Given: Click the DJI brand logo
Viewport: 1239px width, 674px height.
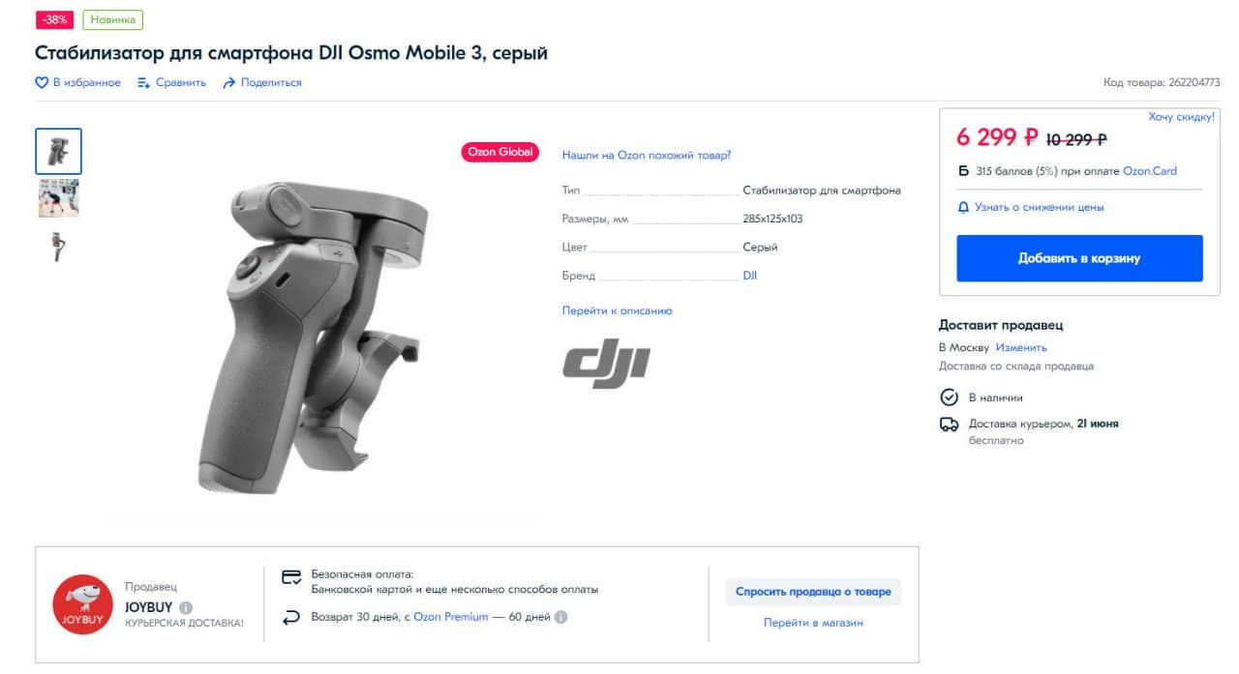Looking at the screenshot, I should click(606, 364).
